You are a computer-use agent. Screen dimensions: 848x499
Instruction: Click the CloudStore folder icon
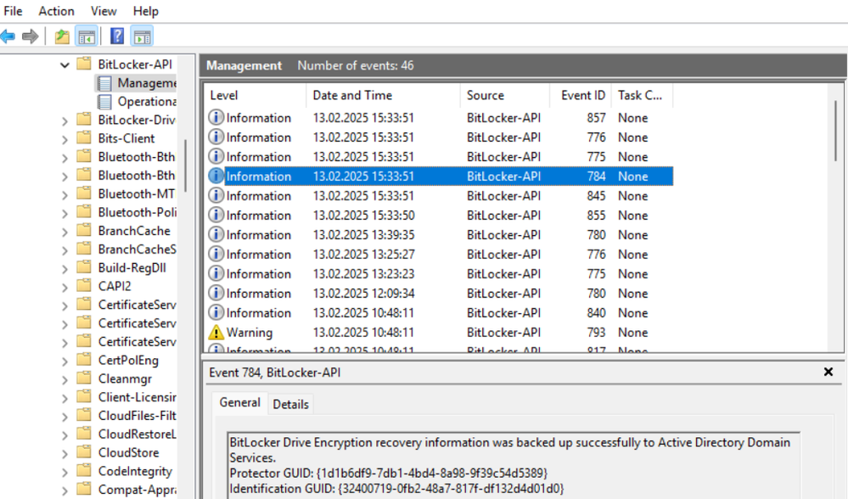84,452
